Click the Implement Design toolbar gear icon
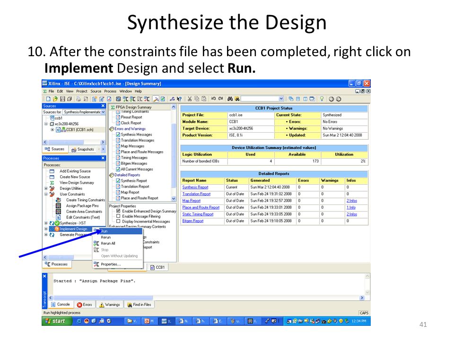 pos(118,99)
